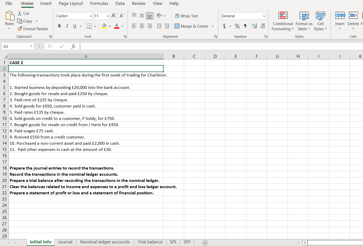Expand the font size dropdown
The width and height of the screenshot is (363, 246).
[x=108, y=16]
